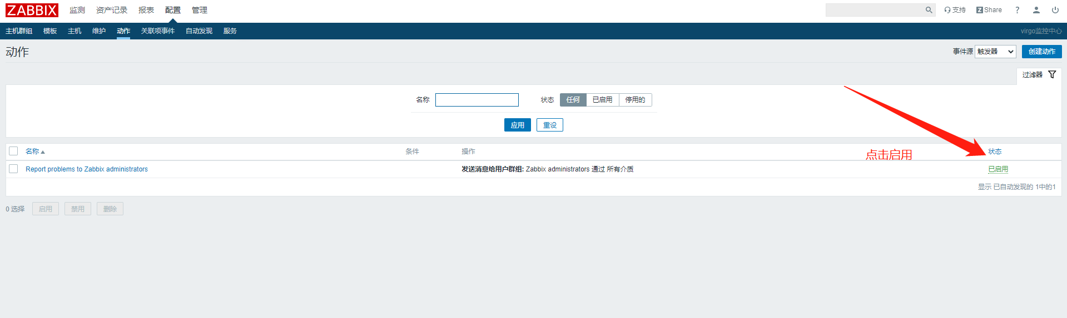This screenshot has width=1067, height=318.
Task: Focus the top global search box
Action: click(x=875, y=10)
